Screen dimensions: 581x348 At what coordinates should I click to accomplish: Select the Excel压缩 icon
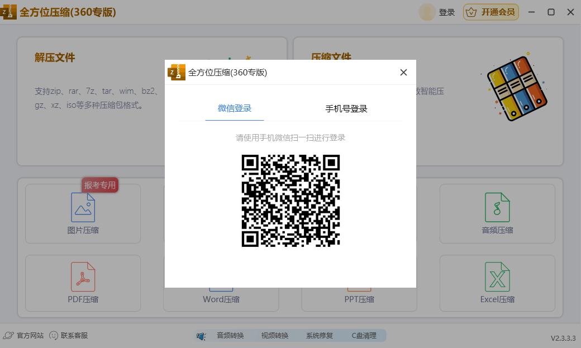pyautogui.click(x=497, y=277)
